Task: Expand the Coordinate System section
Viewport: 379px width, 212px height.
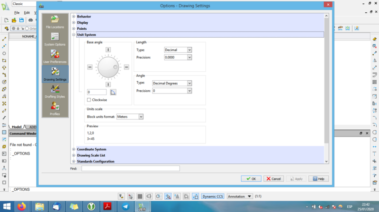Action: click(x=73, y=149)
